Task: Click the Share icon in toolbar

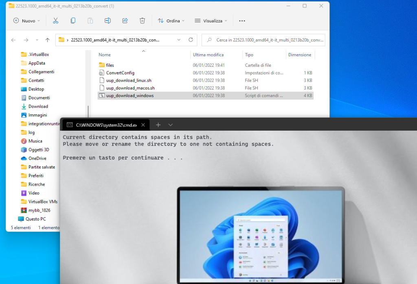Action: [x=125, y=20]
